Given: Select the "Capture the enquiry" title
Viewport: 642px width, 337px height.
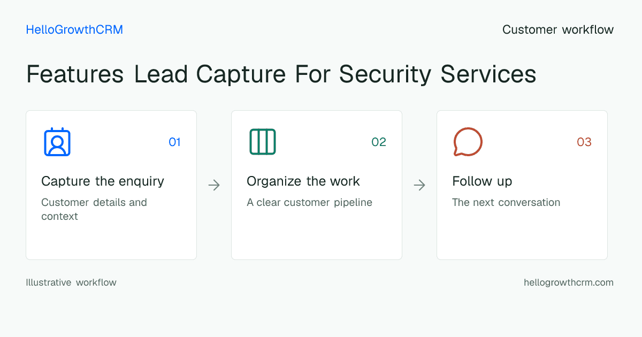Looking at the screenshot, I should pos(103,181).
